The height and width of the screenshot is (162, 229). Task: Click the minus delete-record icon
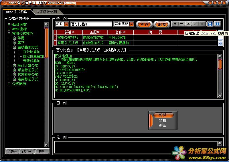pyautogui.click(x=182, y=24)
